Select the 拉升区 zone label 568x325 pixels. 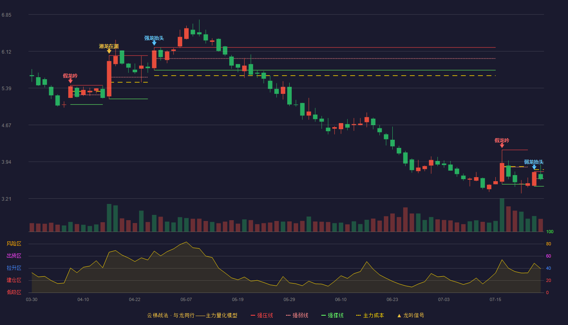coord(14,268)
